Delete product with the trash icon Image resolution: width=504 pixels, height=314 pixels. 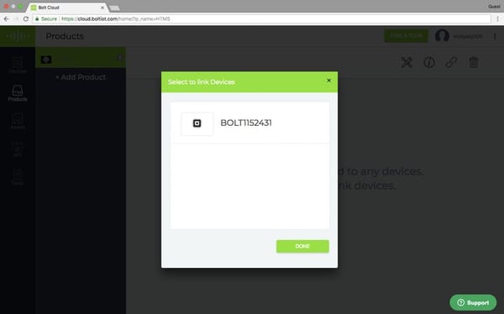tap(474, 62)
